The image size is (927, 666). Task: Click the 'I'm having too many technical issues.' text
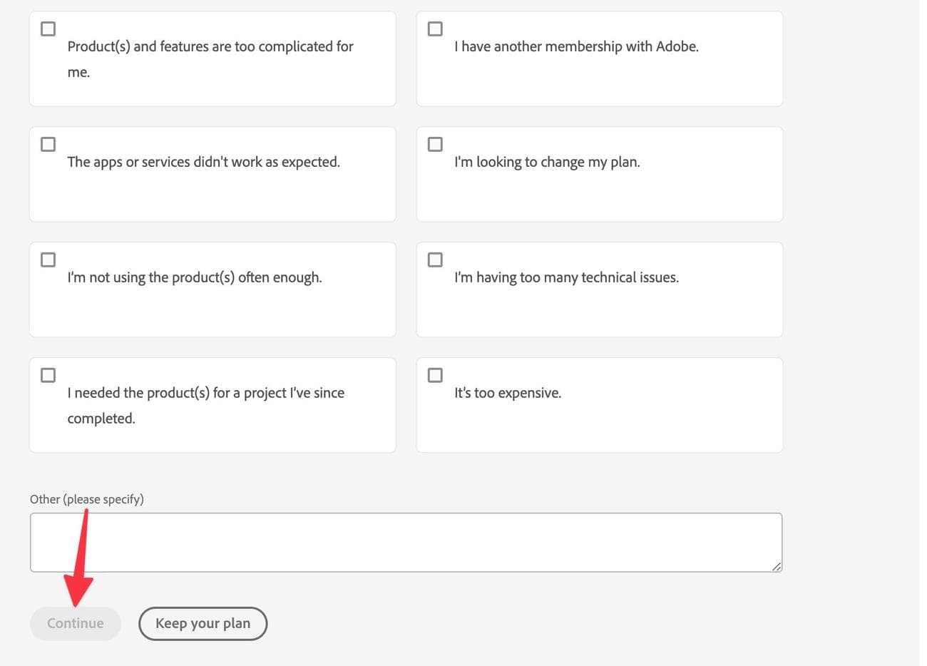[x=566, y=277]
